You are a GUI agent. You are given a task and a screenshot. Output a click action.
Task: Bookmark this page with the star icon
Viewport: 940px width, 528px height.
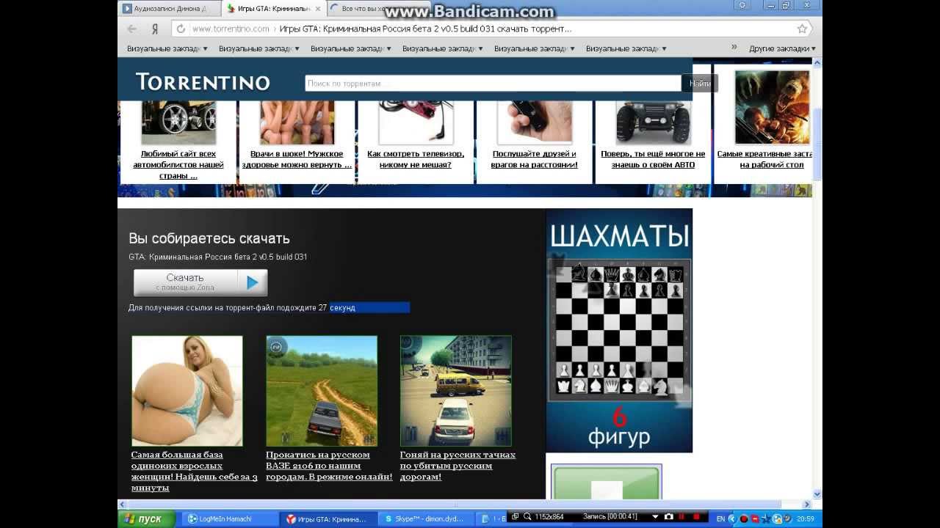802,29
